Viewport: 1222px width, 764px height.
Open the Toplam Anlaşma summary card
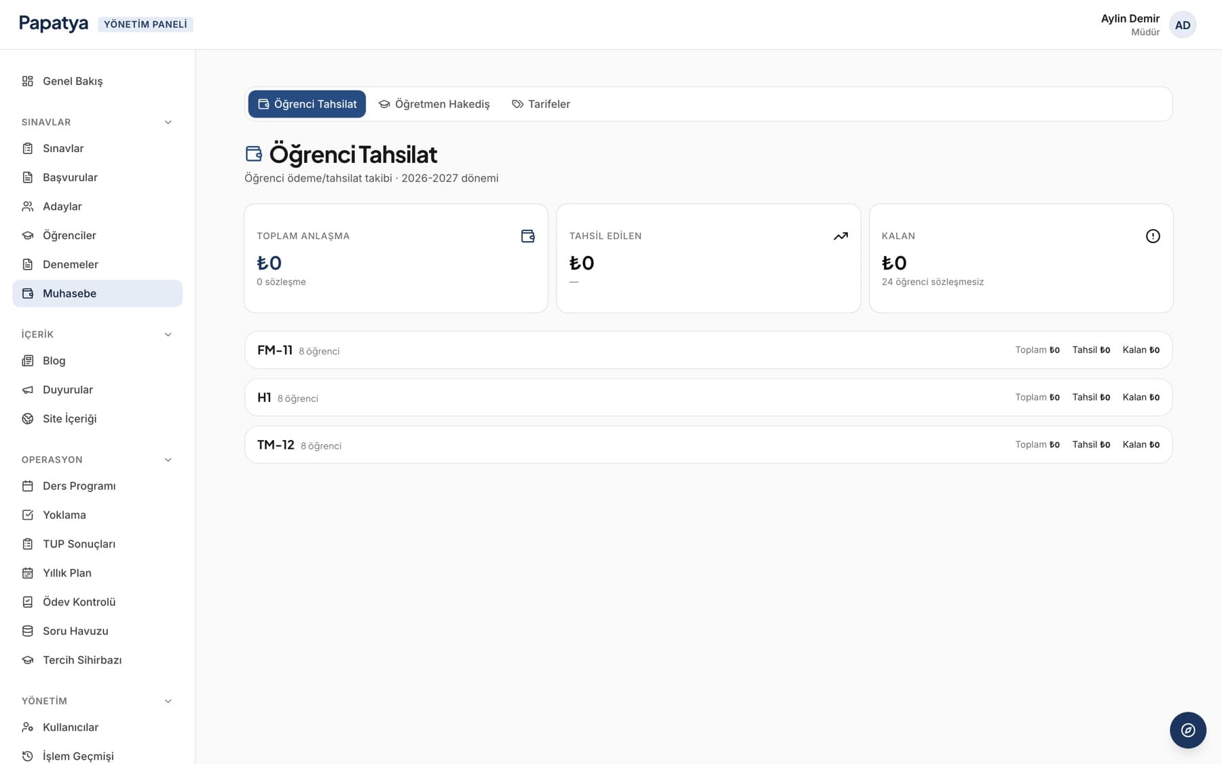(396, 258)
